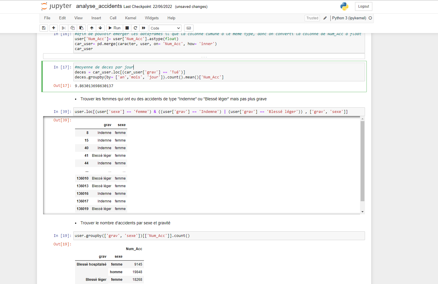Open the cell type dropdown showing Code
Screen dimensions: 438x284
[165, 28]
